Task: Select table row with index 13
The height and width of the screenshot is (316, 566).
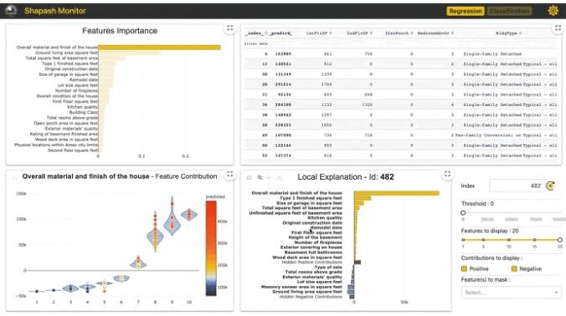Action: coord(401,64)
